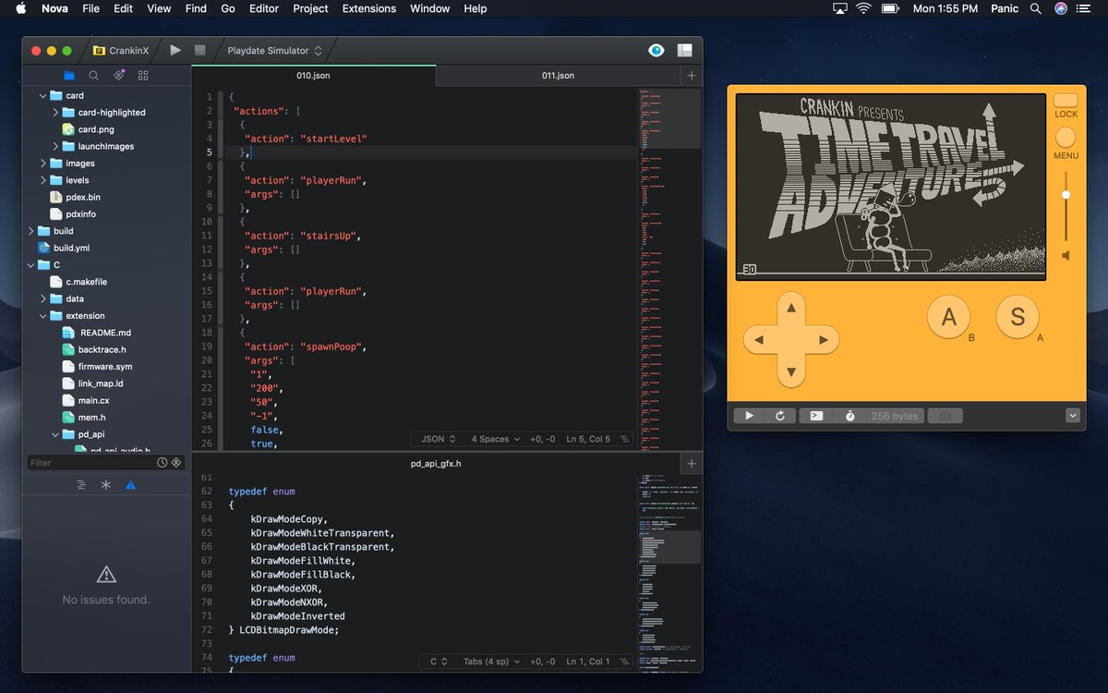Switch to symbols list icon in lower sidebar
Image resolution: width=1108 pixels, height=693 pixels.
click(x=81, y=484)
